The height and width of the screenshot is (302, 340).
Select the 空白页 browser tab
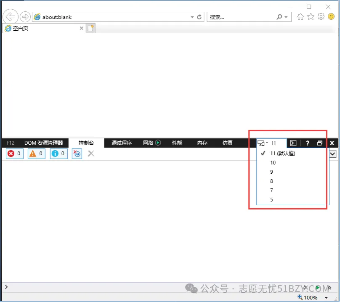tap(44, 29)
